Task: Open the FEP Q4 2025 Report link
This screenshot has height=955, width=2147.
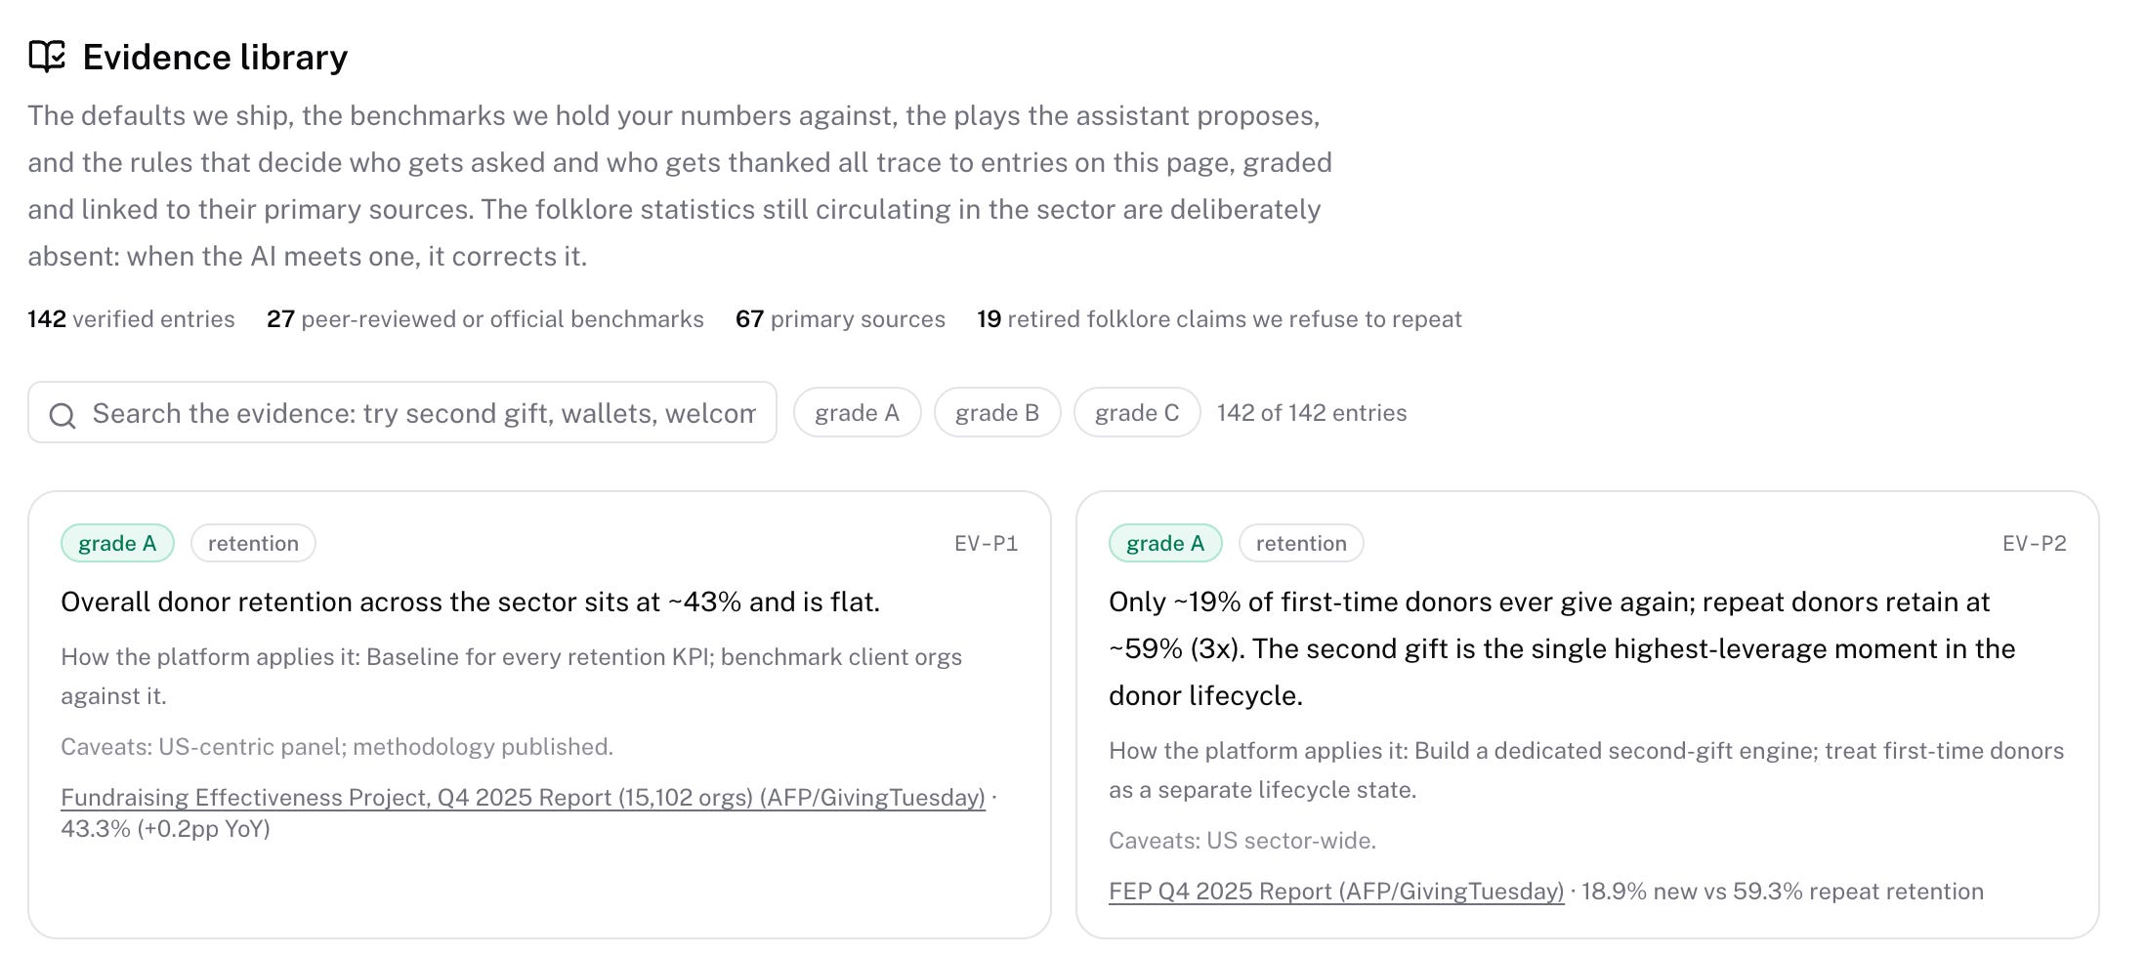Action: pos(1336,892)
